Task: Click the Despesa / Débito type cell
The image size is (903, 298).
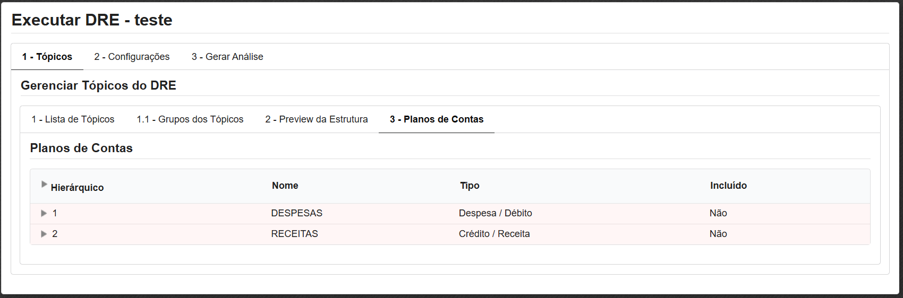Action: coord(495,213)
